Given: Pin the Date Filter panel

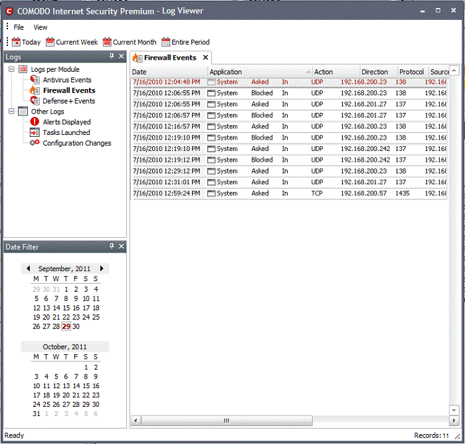Looking at the screenshot, I should (112, 246).
